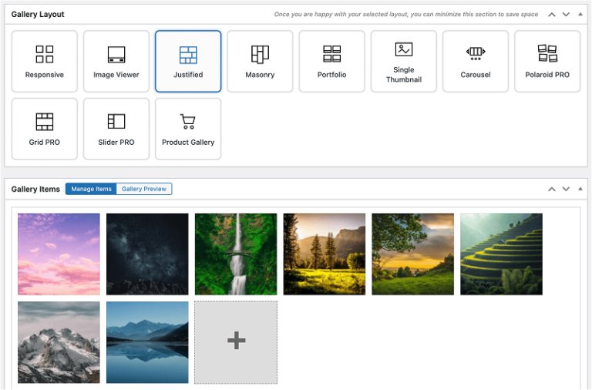Collapse the Gallery Items panel
592x390 pixels.
(580, 189)
